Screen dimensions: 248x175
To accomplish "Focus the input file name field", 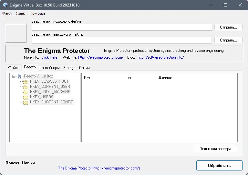I will 122,27.
